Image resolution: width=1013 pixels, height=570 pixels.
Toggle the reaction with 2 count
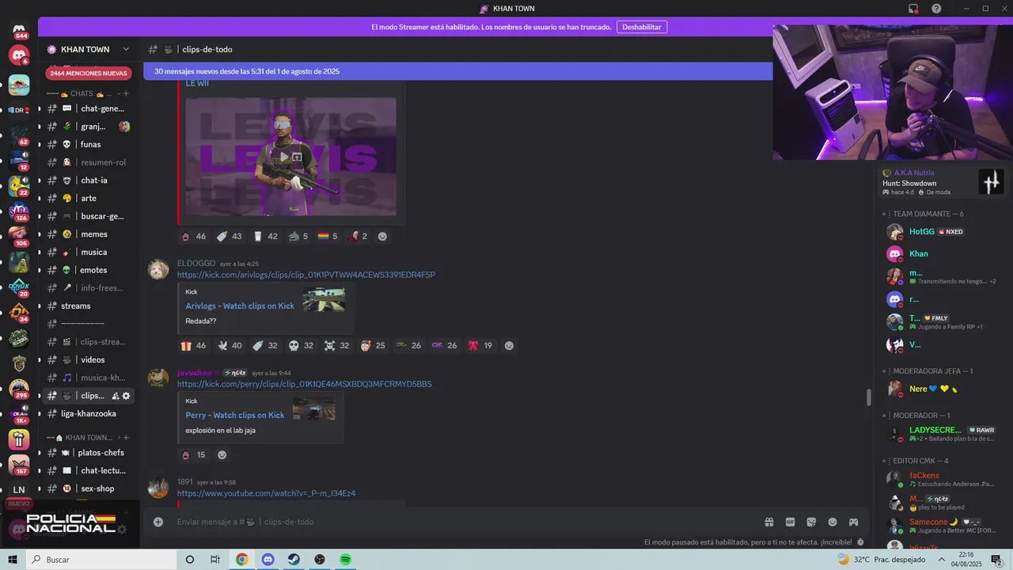(x=359, y=236)
